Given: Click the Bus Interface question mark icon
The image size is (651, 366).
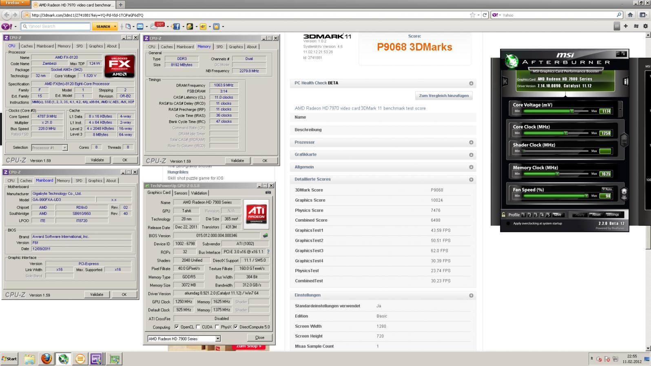Looking at the screenshot, I should click(268, 252).
